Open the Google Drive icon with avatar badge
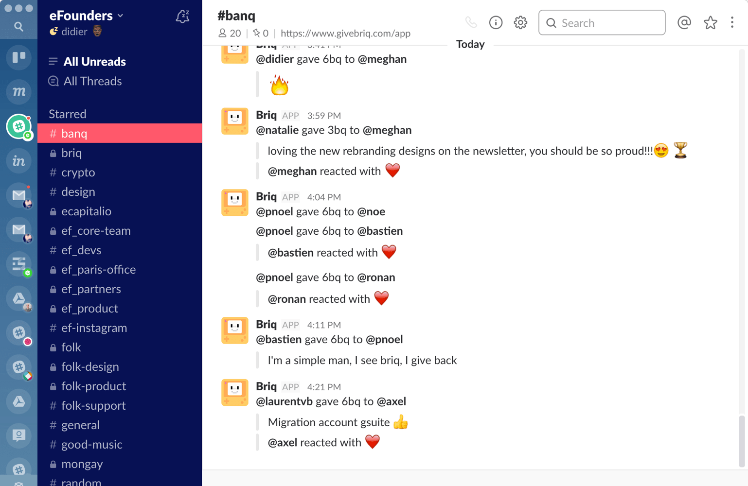Viewport: 748px width, 486px height. [18, 298]
